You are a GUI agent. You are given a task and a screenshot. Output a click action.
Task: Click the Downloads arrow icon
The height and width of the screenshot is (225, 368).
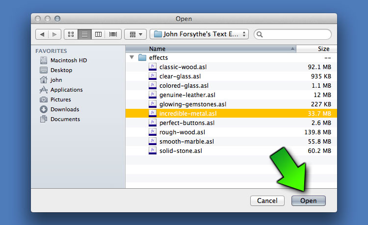[x=44, y=109]
